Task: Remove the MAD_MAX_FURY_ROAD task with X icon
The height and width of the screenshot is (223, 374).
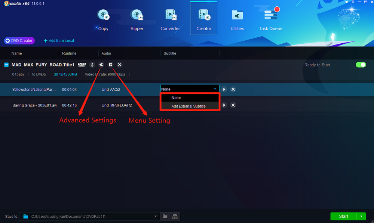Action: click(120, 65)
